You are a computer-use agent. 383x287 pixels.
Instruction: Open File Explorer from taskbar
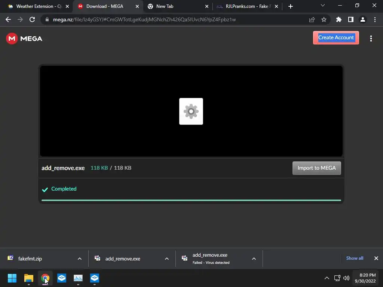coord(28,278)
